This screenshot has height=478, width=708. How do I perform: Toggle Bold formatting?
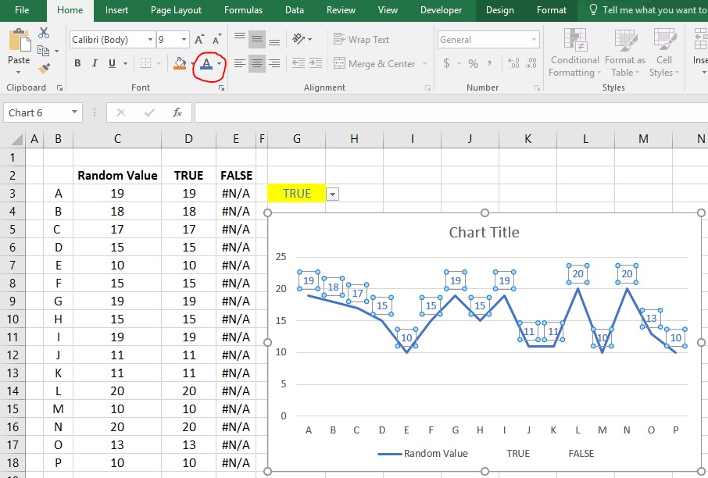[77, 63]
